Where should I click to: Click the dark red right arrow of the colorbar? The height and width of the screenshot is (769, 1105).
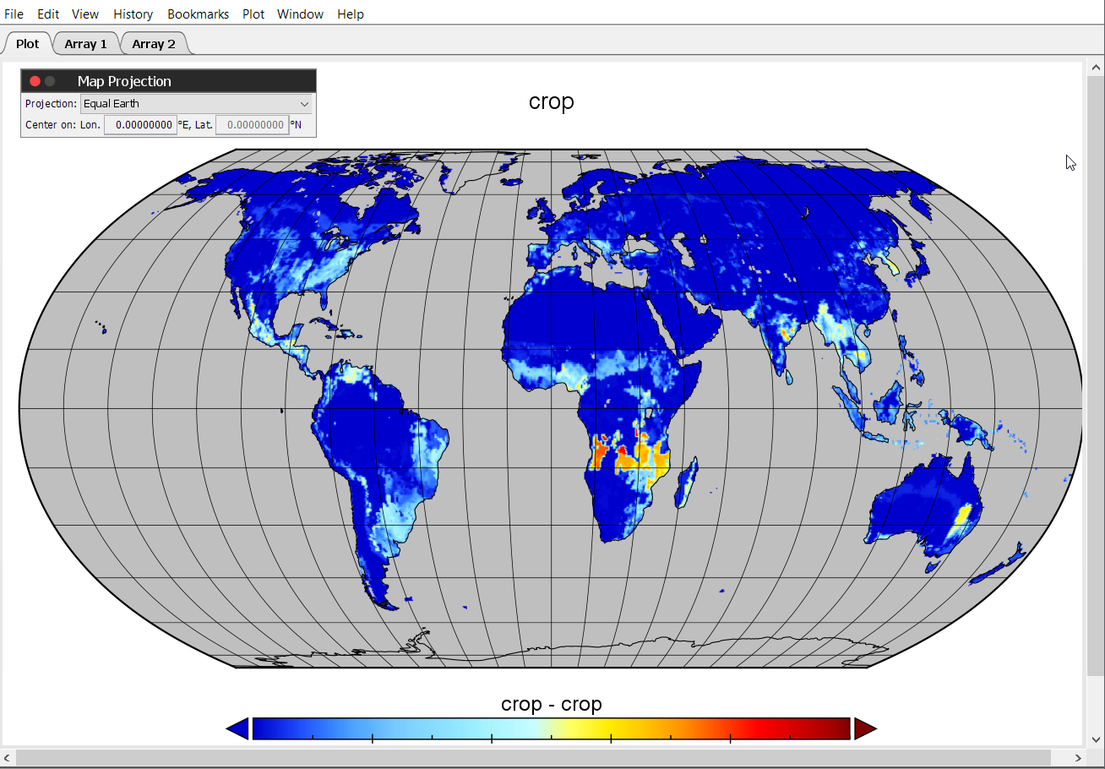click(x=866, y=728)
